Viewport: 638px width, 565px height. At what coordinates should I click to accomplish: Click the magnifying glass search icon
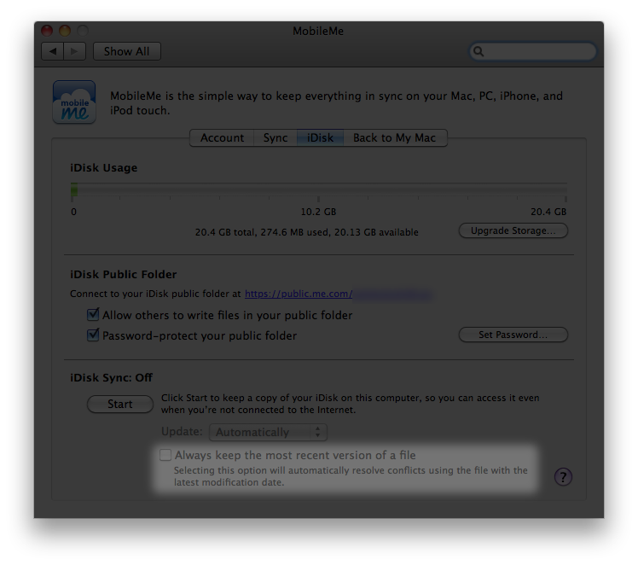coord(478,51)
